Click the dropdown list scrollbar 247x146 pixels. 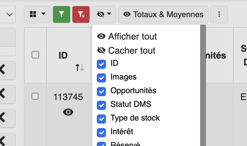(x=203, y=85)
